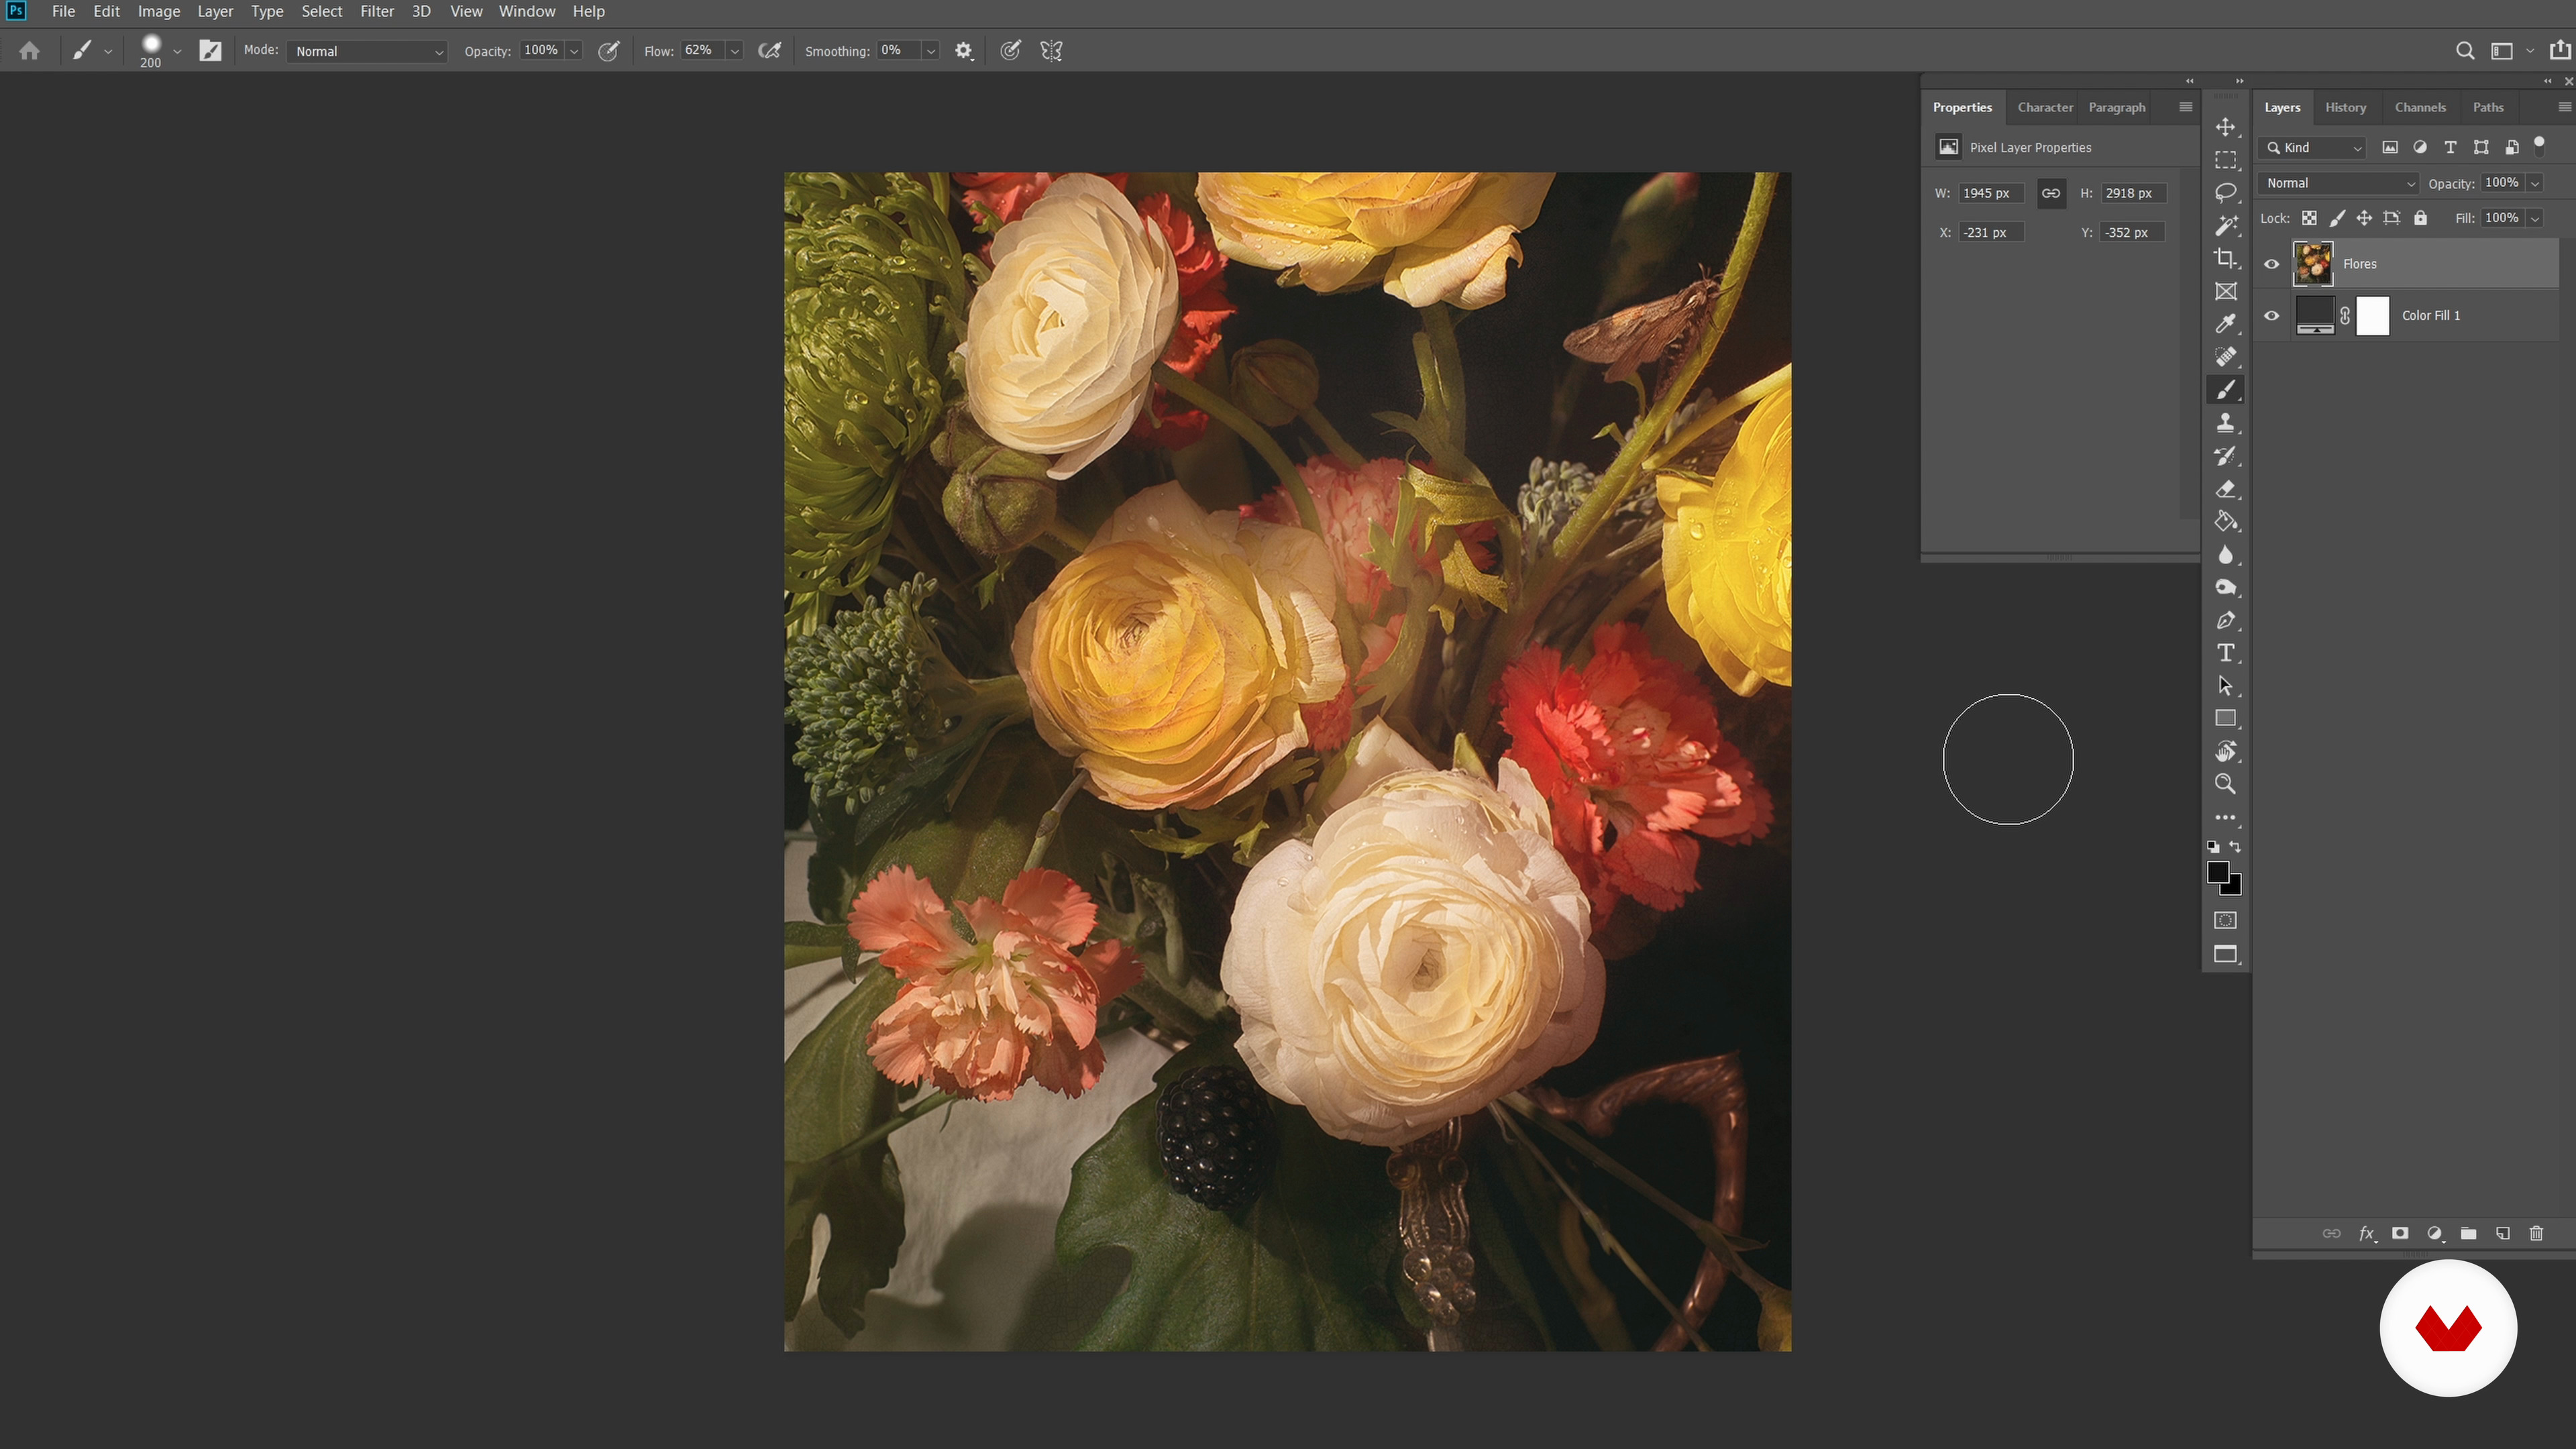Create a new layer
This screenshot has width=2576, height=1449.
[2502, 1233]
